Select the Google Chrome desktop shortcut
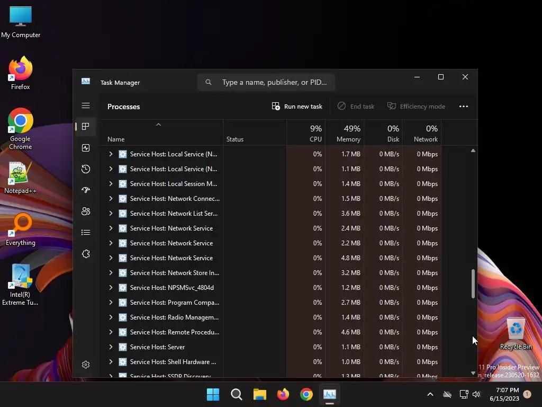Image resolution: width=542 pixels, height=407 pixels. pyautogui.click(x=21, y=129)
